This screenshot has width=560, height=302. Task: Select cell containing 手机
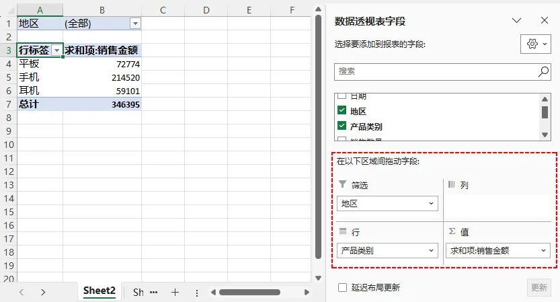pos(40,77)
